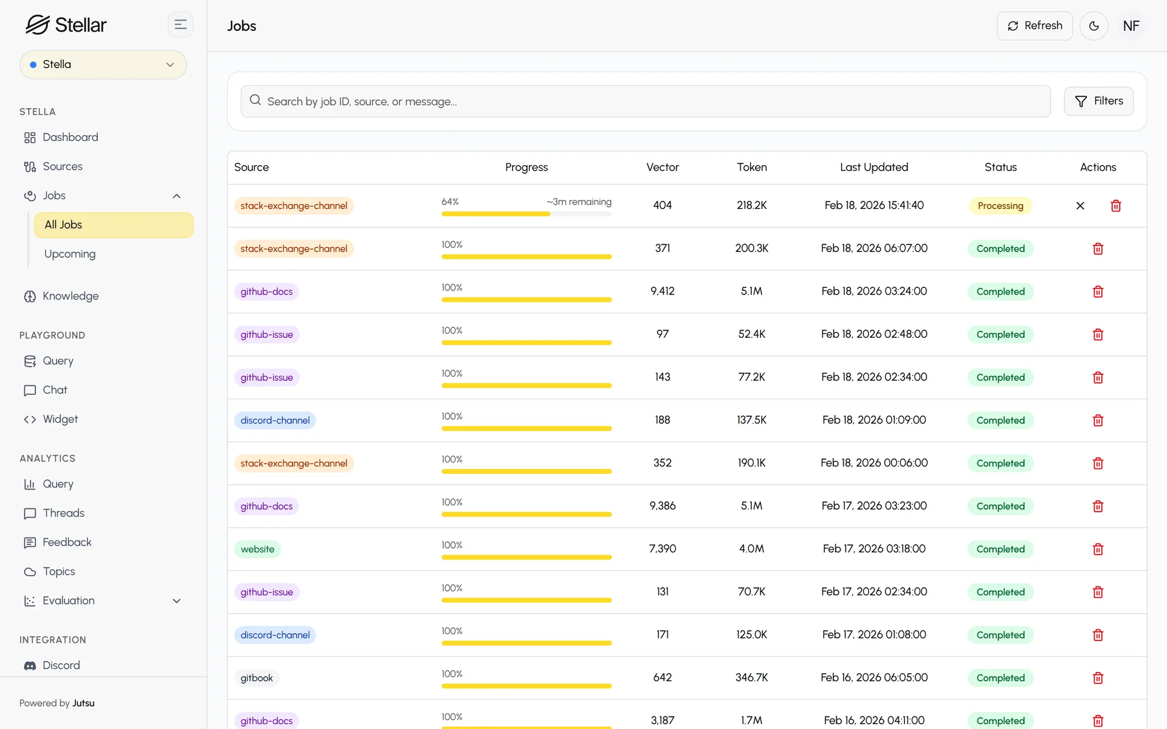The height and width of the screenshot is (729, 1167).
Task: Delete the gitbook job row
Action: [x=1098, y=678]
